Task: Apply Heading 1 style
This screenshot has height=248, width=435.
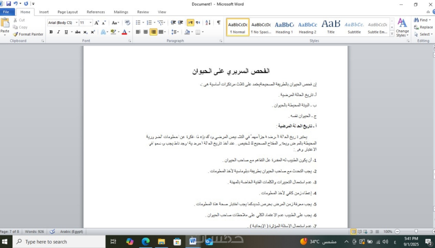Action: coord(284,27)
